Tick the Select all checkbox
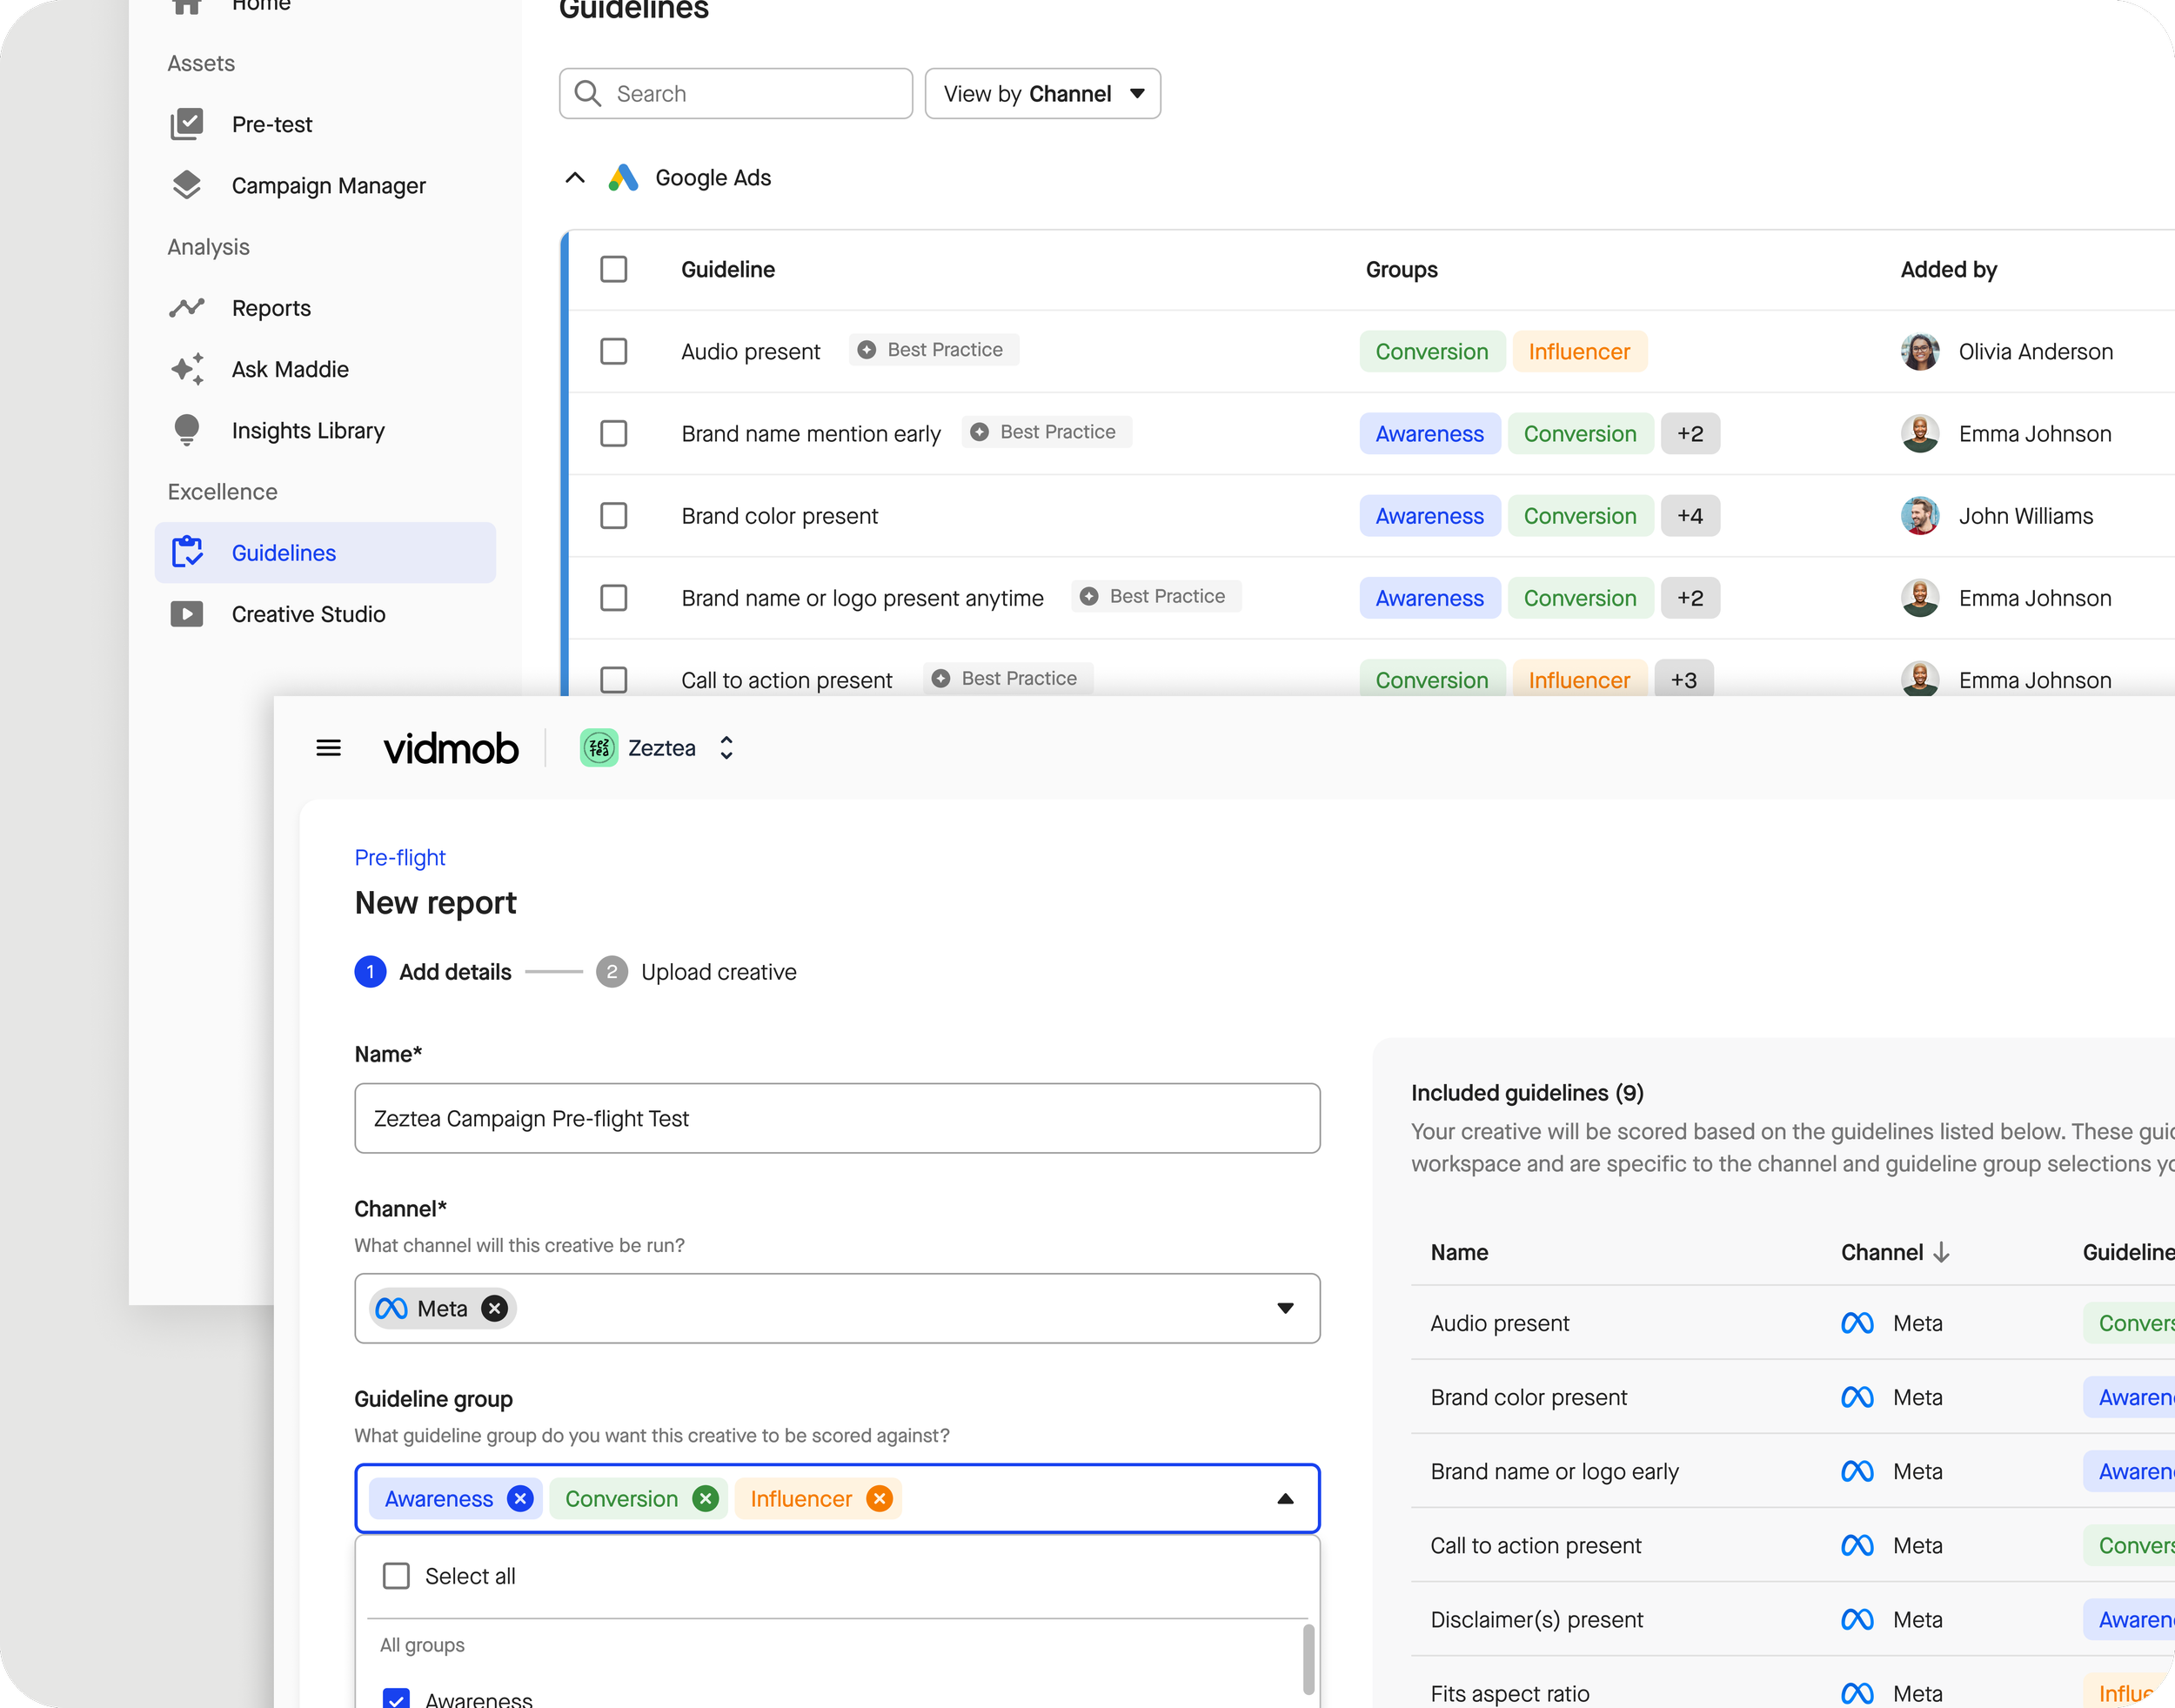2175x1708 pixels. 396,1576
